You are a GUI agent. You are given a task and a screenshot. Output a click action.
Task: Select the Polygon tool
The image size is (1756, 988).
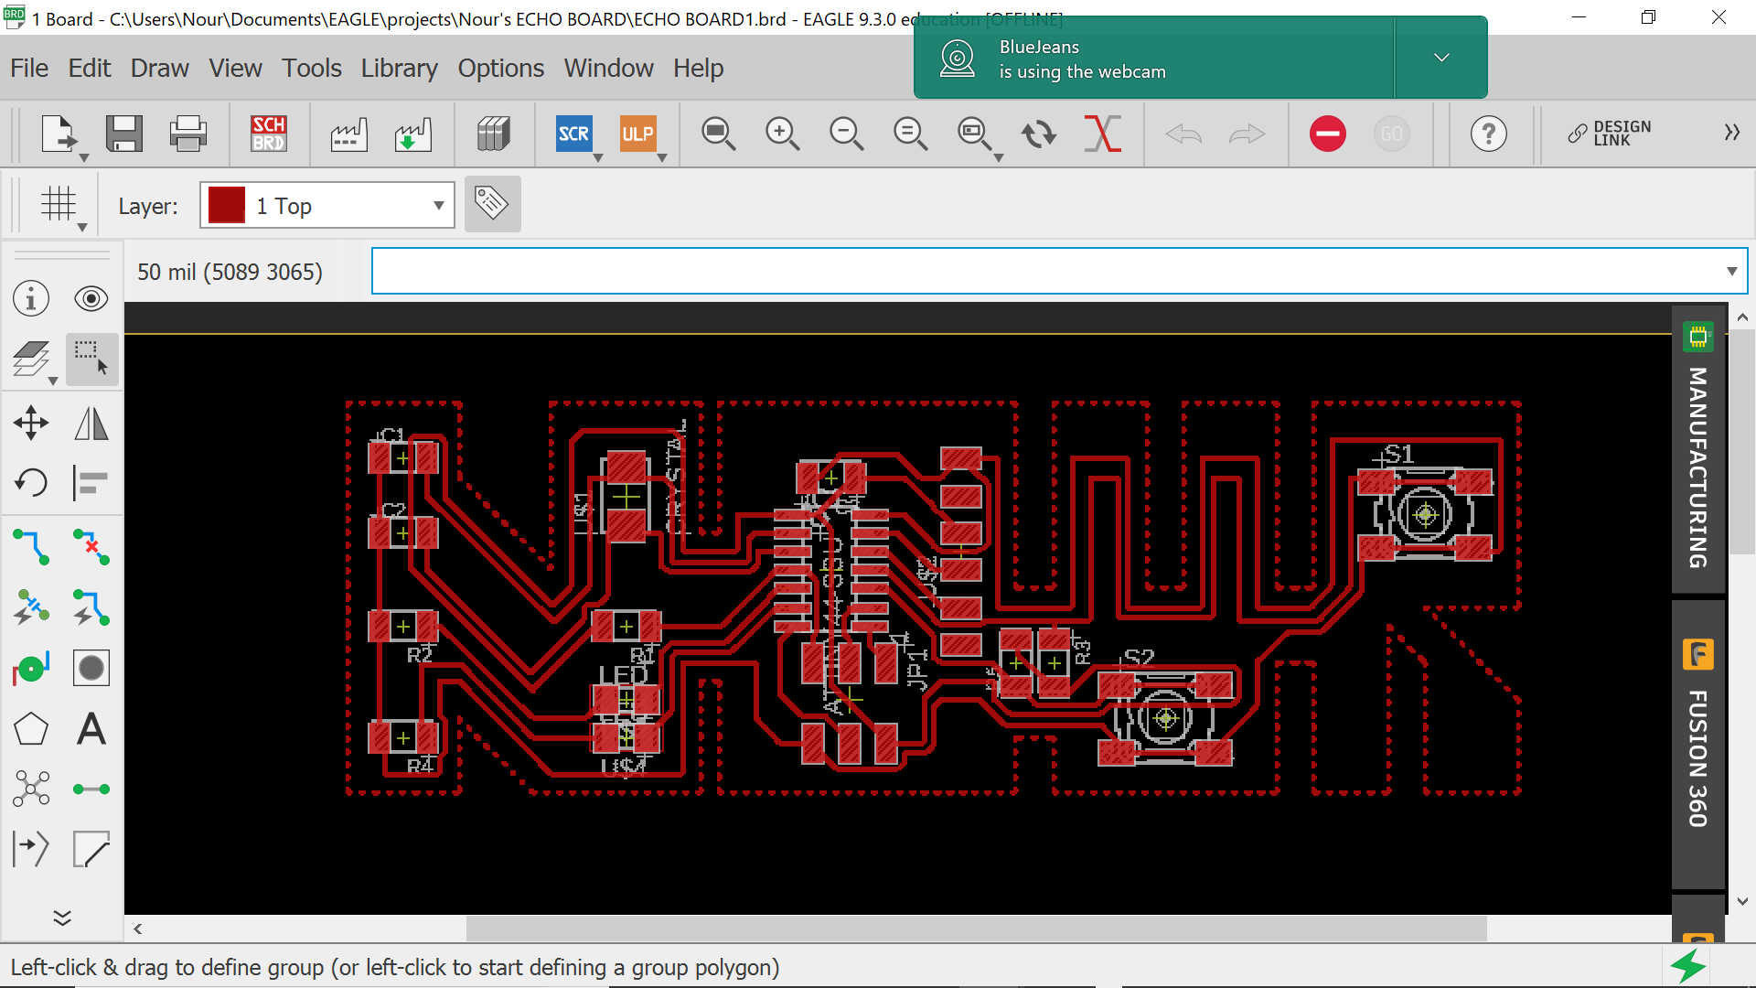(31, 729)
